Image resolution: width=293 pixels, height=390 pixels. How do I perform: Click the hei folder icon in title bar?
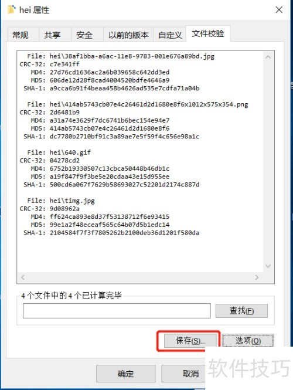12,9
